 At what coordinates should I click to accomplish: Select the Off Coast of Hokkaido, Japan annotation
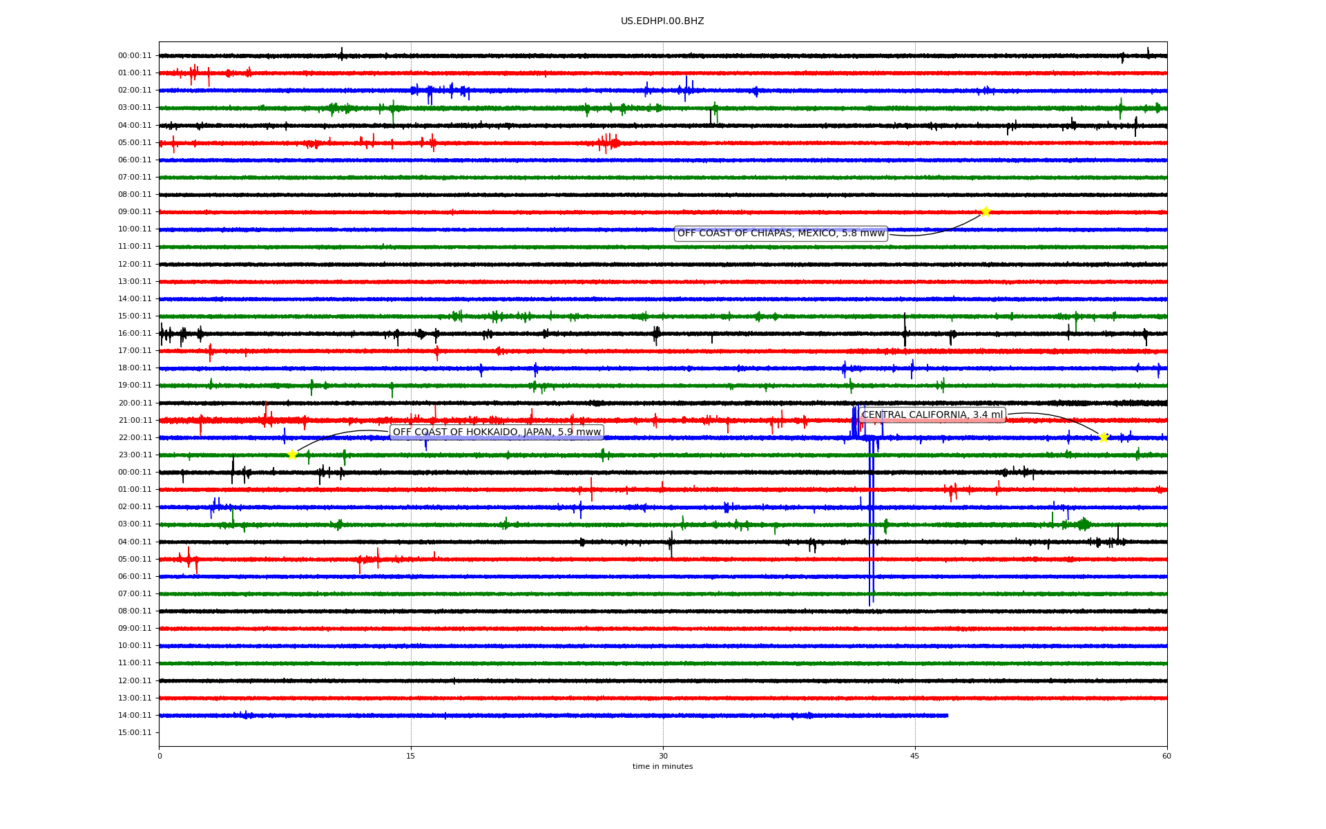497,432
